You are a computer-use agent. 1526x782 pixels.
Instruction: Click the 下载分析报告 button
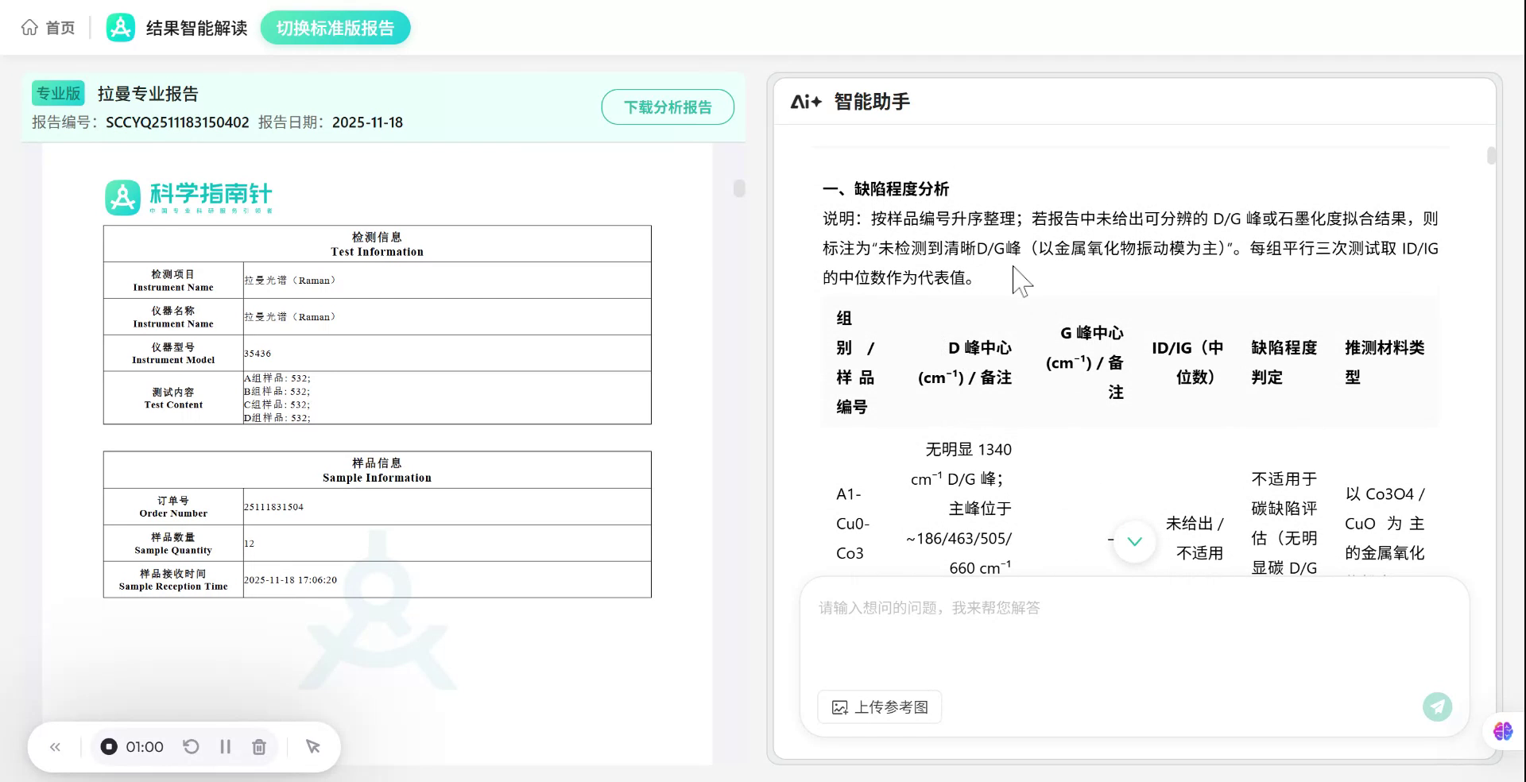(668, 106)
